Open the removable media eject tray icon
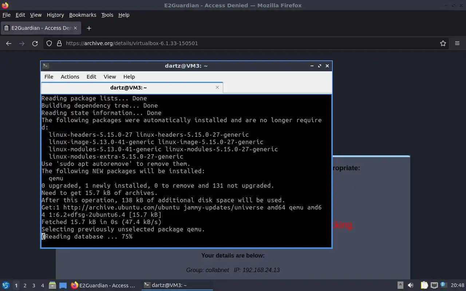The image size is (466, 291). click(x=400, y=285)
